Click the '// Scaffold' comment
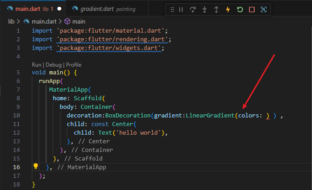 tap(84, 158)
